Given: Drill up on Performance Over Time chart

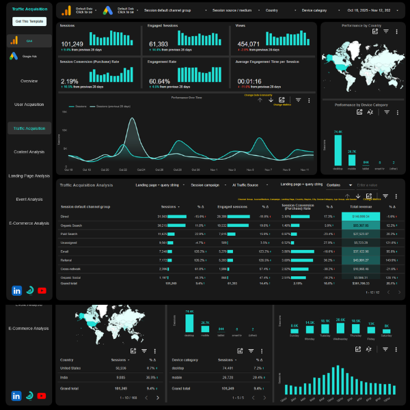Looking at the screenshot, I should [x=260, y=100].
